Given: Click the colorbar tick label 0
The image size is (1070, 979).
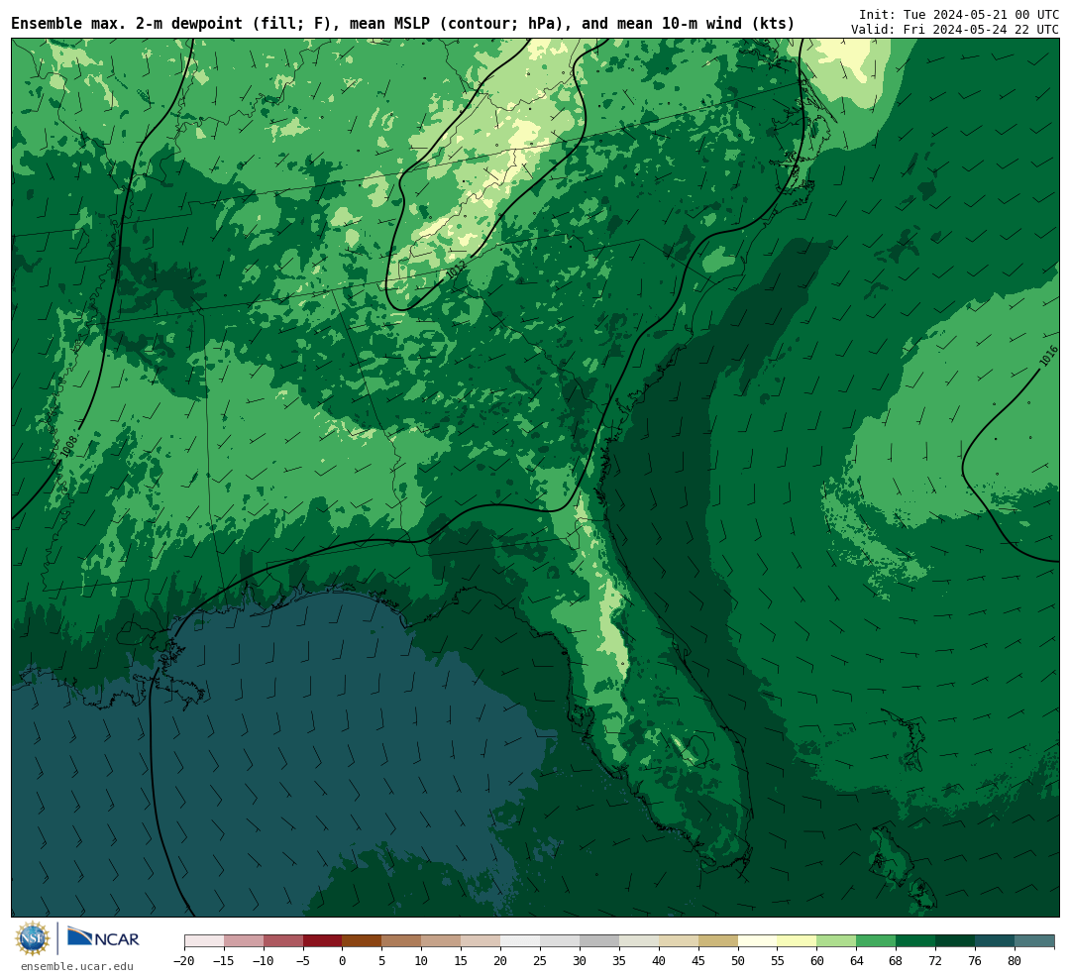Looking at the screenshot, I should 342,961.
